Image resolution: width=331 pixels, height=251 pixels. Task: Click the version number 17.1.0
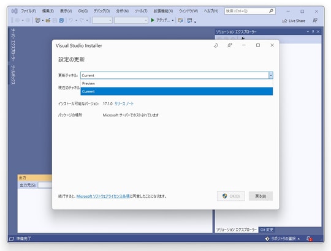107,103
